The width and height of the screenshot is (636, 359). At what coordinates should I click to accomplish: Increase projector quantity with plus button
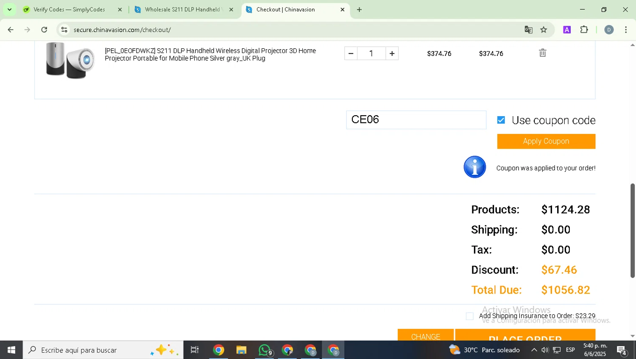392,53
